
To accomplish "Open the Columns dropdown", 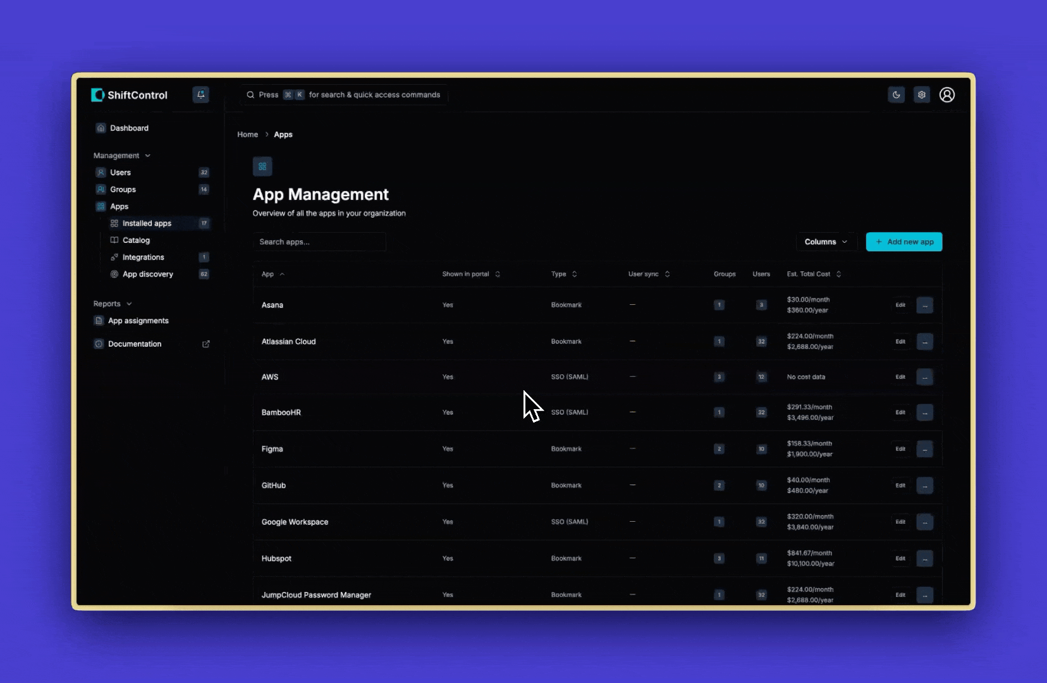I will coord(826,242).
